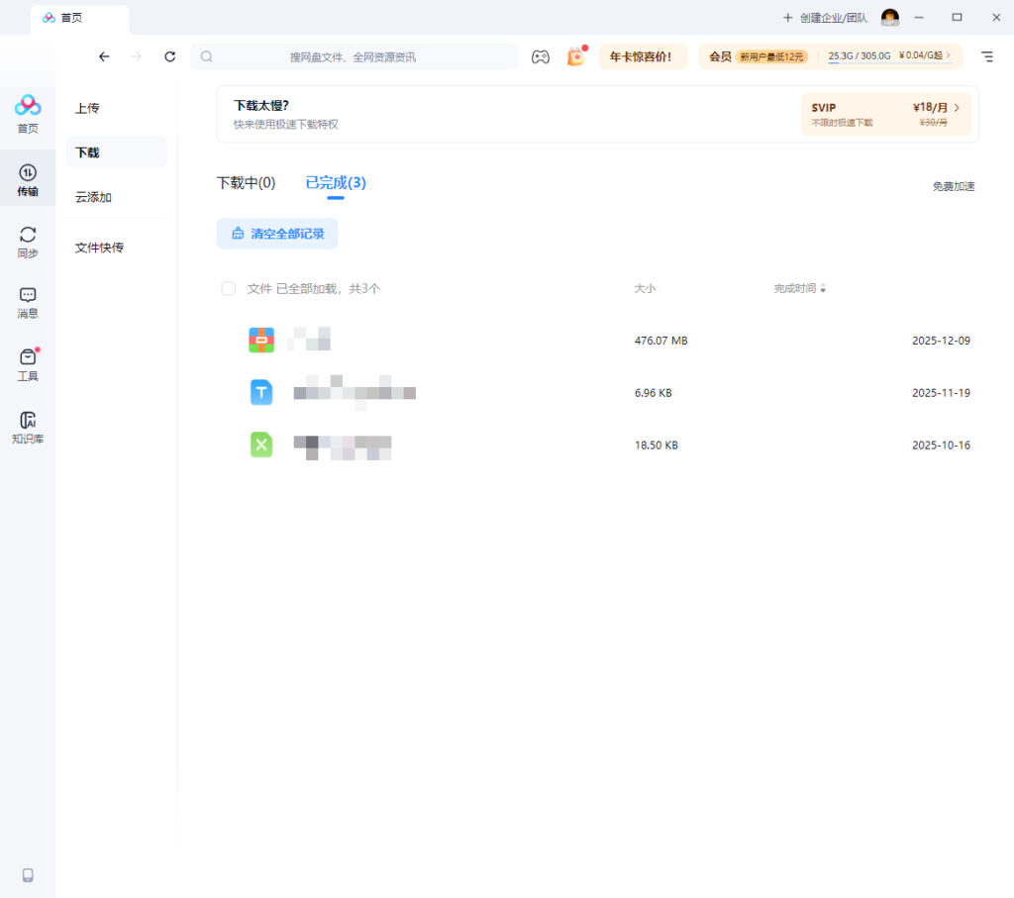Switch to the 已完成(3) tab
Screen dimensions: 1014x898
pos(336,183)
